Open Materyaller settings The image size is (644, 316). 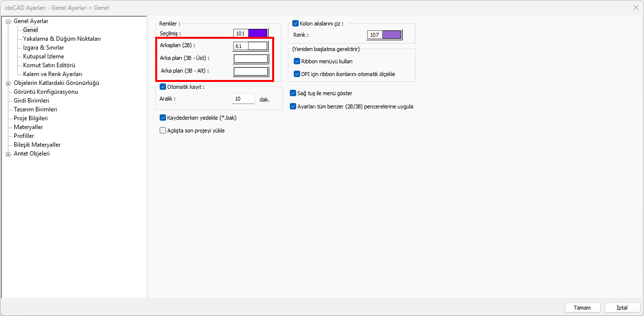click(28, 127)
